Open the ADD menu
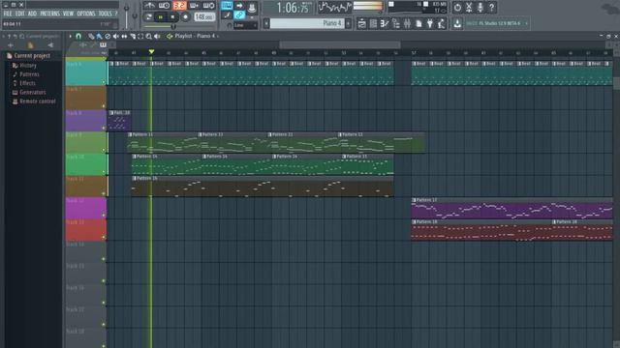This screenshot has height=348, width=620. tap(32, 14)
